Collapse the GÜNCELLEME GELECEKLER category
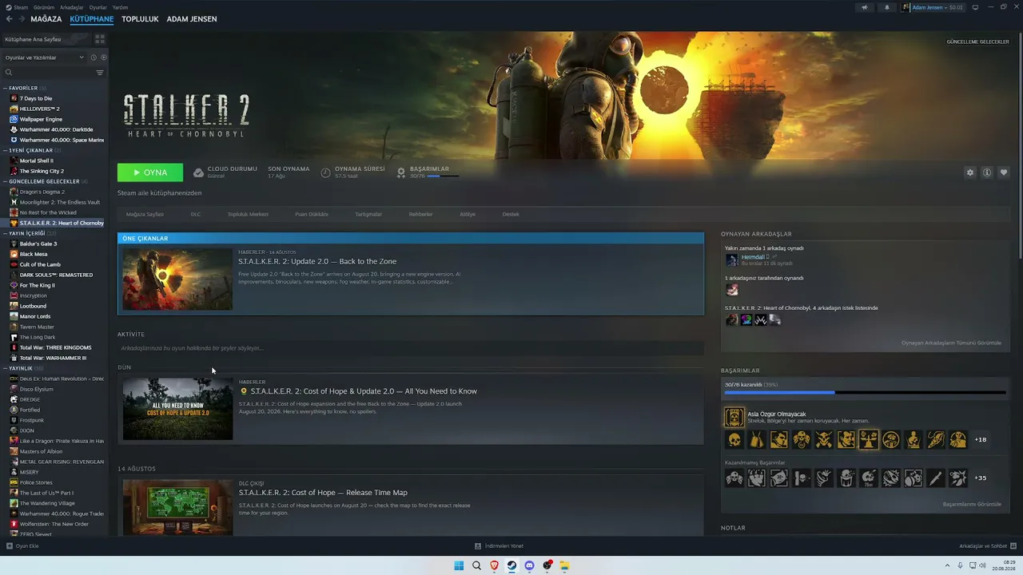This screenshot has height=575, width=1023. tap(5, 181)
